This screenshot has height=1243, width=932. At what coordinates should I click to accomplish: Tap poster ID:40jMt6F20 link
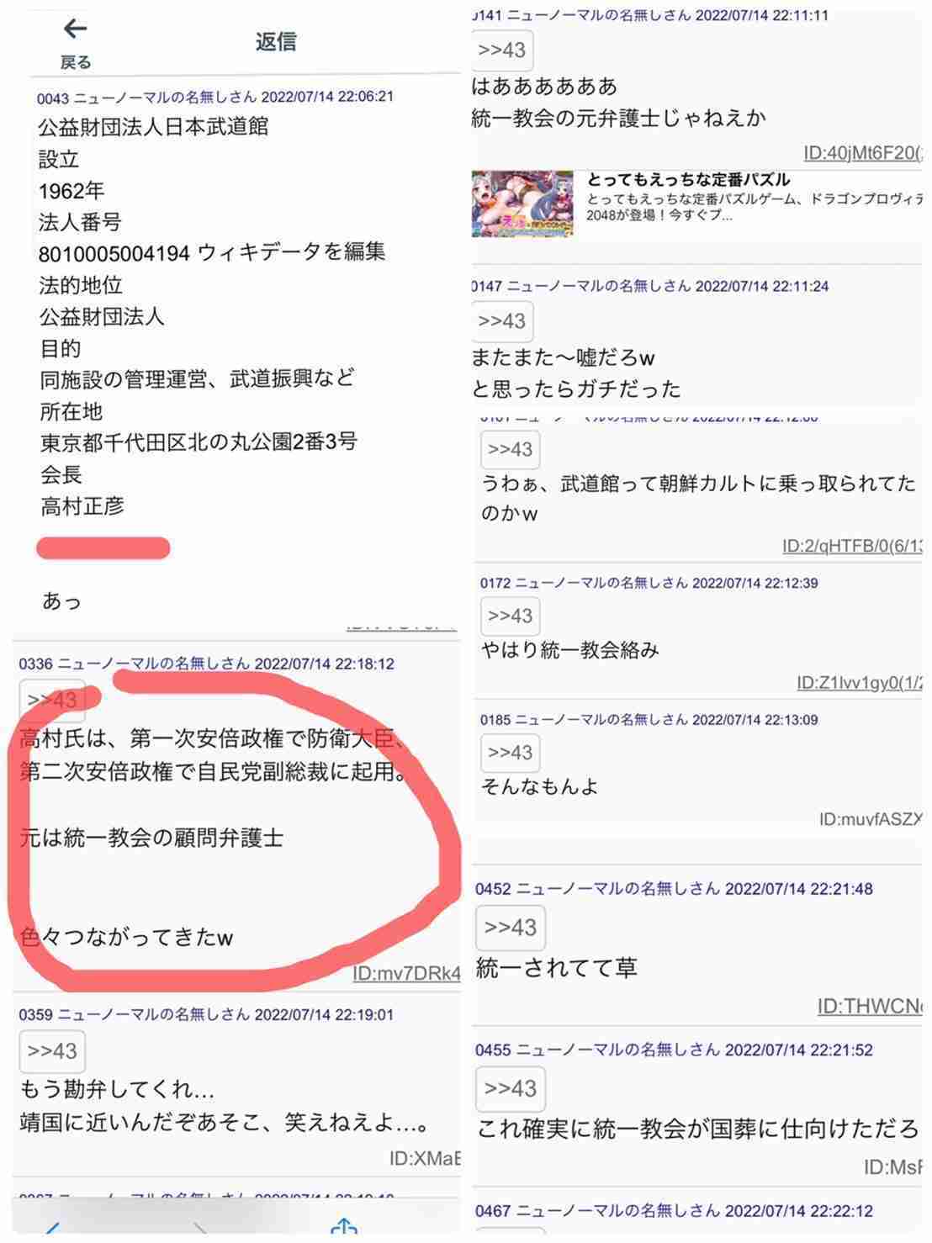coord(863,152)
